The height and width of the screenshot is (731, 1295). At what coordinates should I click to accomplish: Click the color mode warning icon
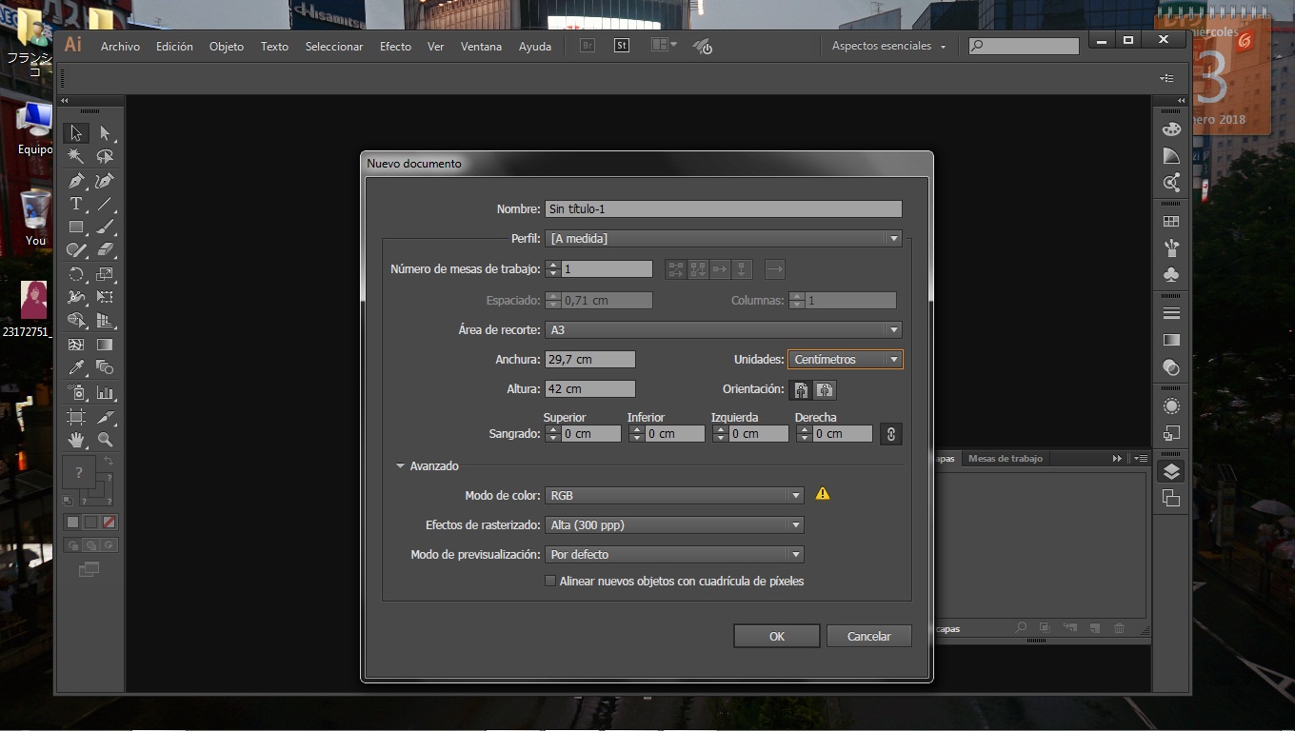coord(823,494)
